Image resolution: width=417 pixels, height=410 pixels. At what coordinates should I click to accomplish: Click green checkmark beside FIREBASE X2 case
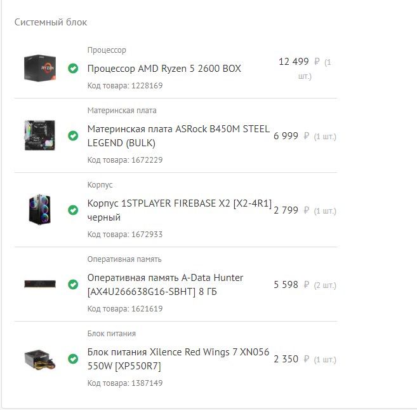pyautogui.click(x=73, y=210)
